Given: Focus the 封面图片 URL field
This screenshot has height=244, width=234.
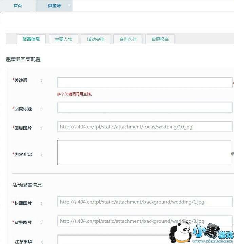Looking at the screenshot, I should (145, 202).
